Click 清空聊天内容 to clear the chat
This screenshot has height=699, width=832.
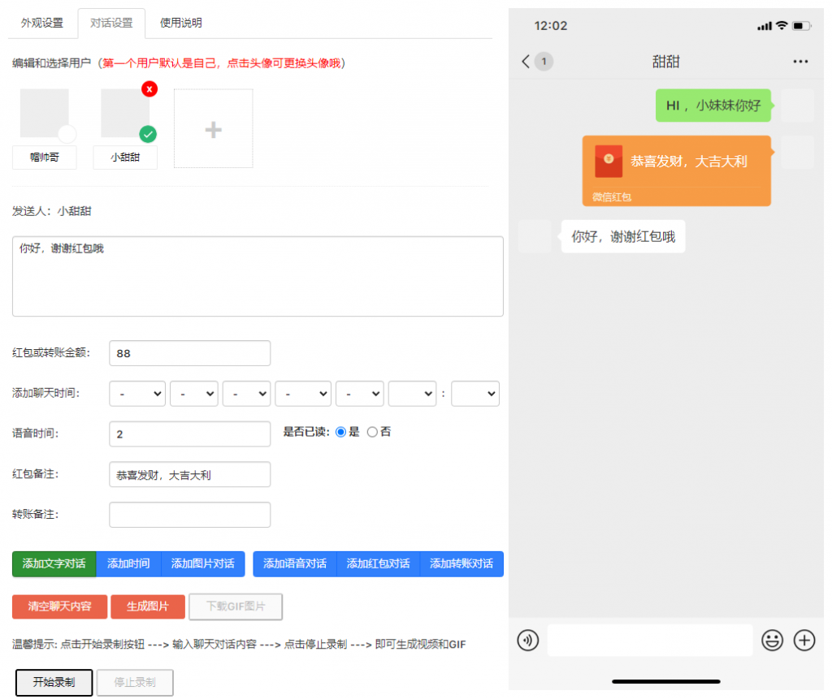tap(59, 606)
